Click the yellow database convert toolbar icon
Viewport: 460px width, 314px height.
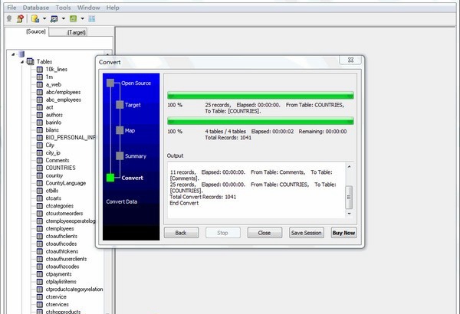[35, 19]
